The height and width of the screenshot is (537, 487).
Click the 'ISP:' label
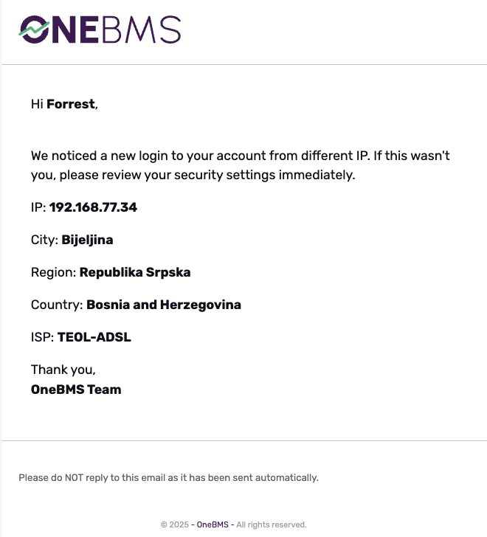[42, 337]
